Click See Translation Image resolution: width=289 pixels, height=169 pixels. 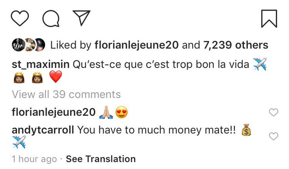[101, 159]
